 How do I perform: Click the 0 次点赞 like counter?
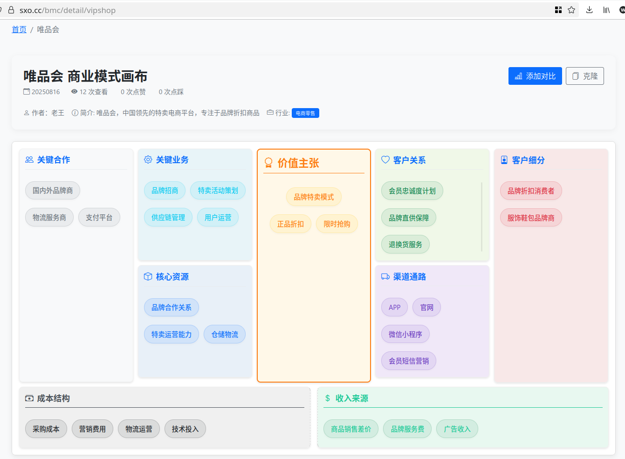[133, 92]
